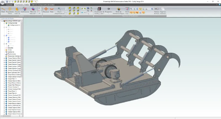Activate Vista de Corte 3D
The width and height of the screenshot is (221, 119).
[x=17, y=10]
